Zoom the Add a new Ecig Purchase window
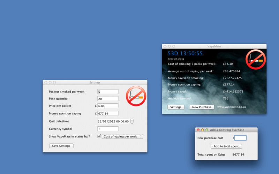The image size is (279, 174). coord(207,130)
